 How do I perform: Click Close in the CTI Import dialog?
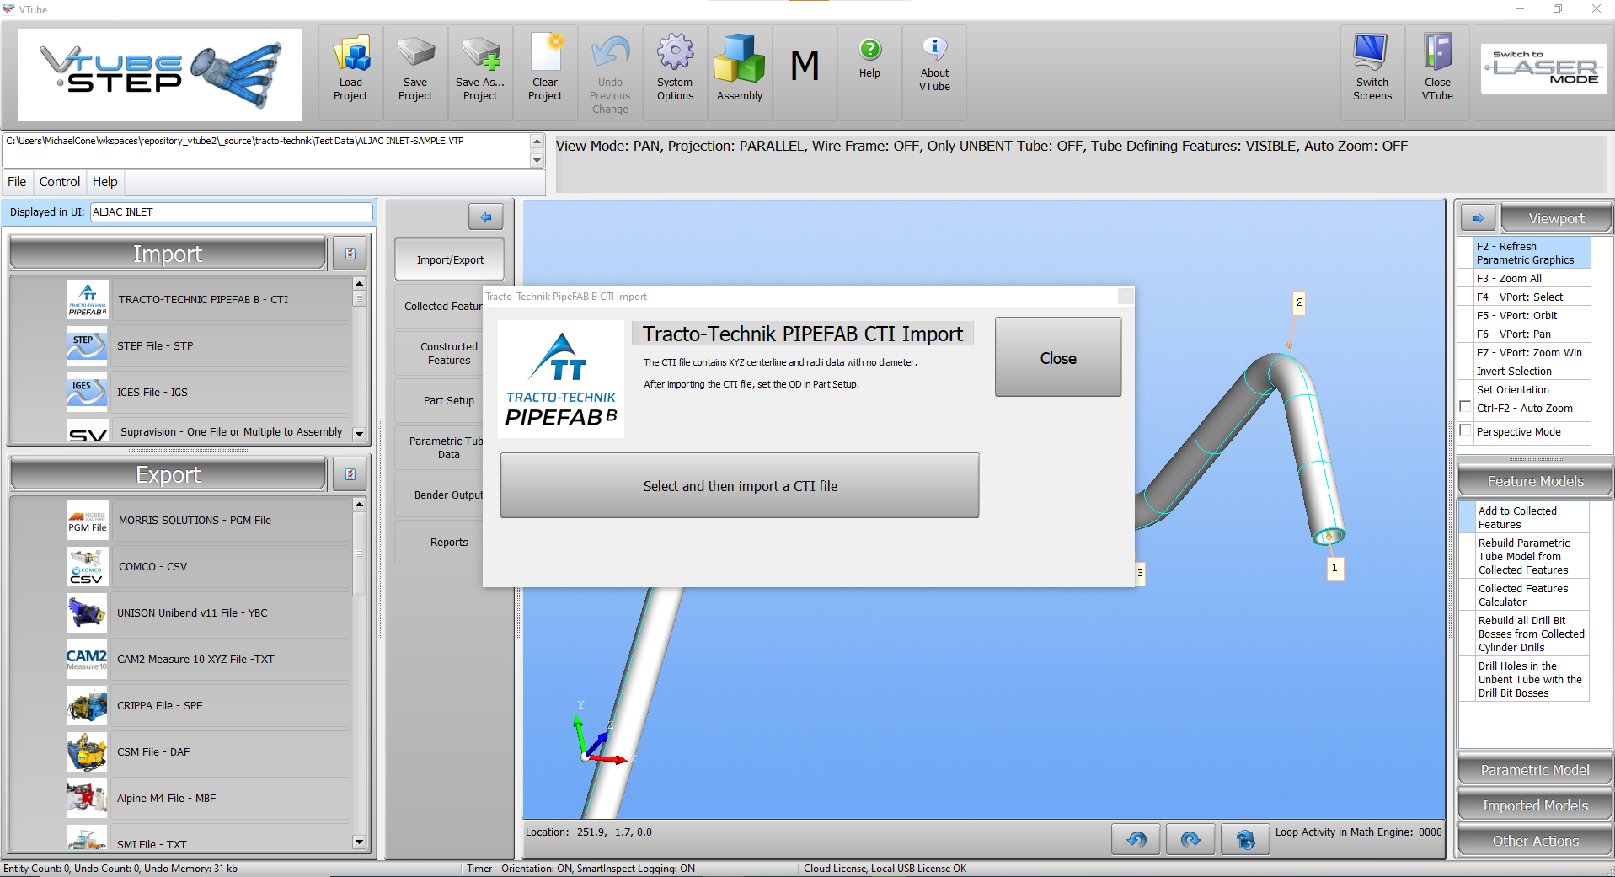coord(1058,357)
